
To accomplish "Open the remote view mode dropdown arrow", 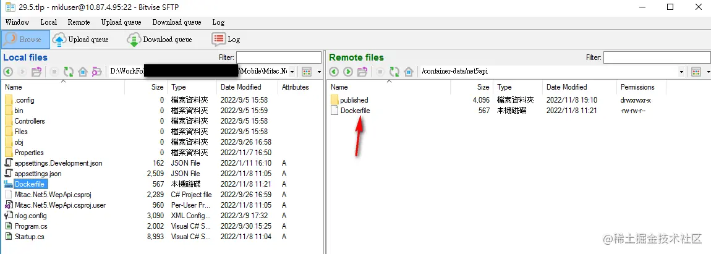I will pos(707,72).
